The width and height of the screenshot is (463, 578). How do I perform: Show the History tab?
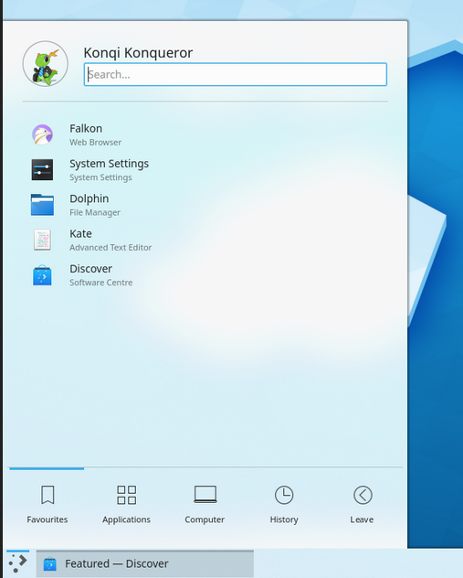tap(284, 504)
